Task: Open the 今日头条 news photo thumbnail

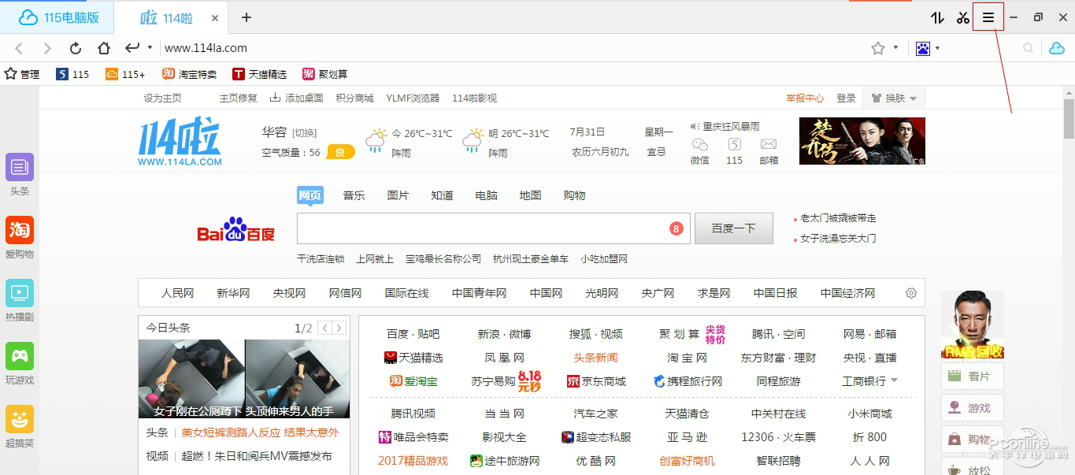Action: [243, 379]
